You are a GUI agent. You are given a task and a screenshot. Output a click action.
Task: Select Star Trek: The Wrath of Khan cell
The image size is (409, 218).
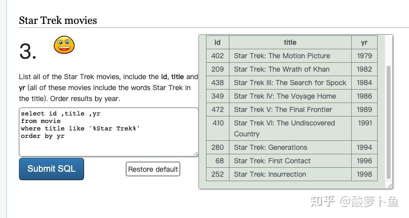point(282,69)
